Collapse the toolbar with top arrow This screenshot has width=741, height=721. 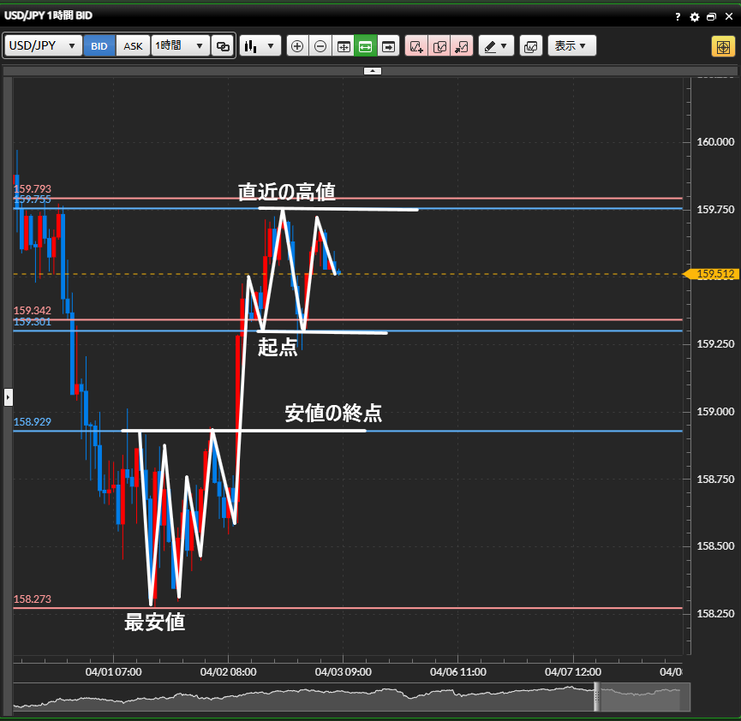(x=372, y=71)
